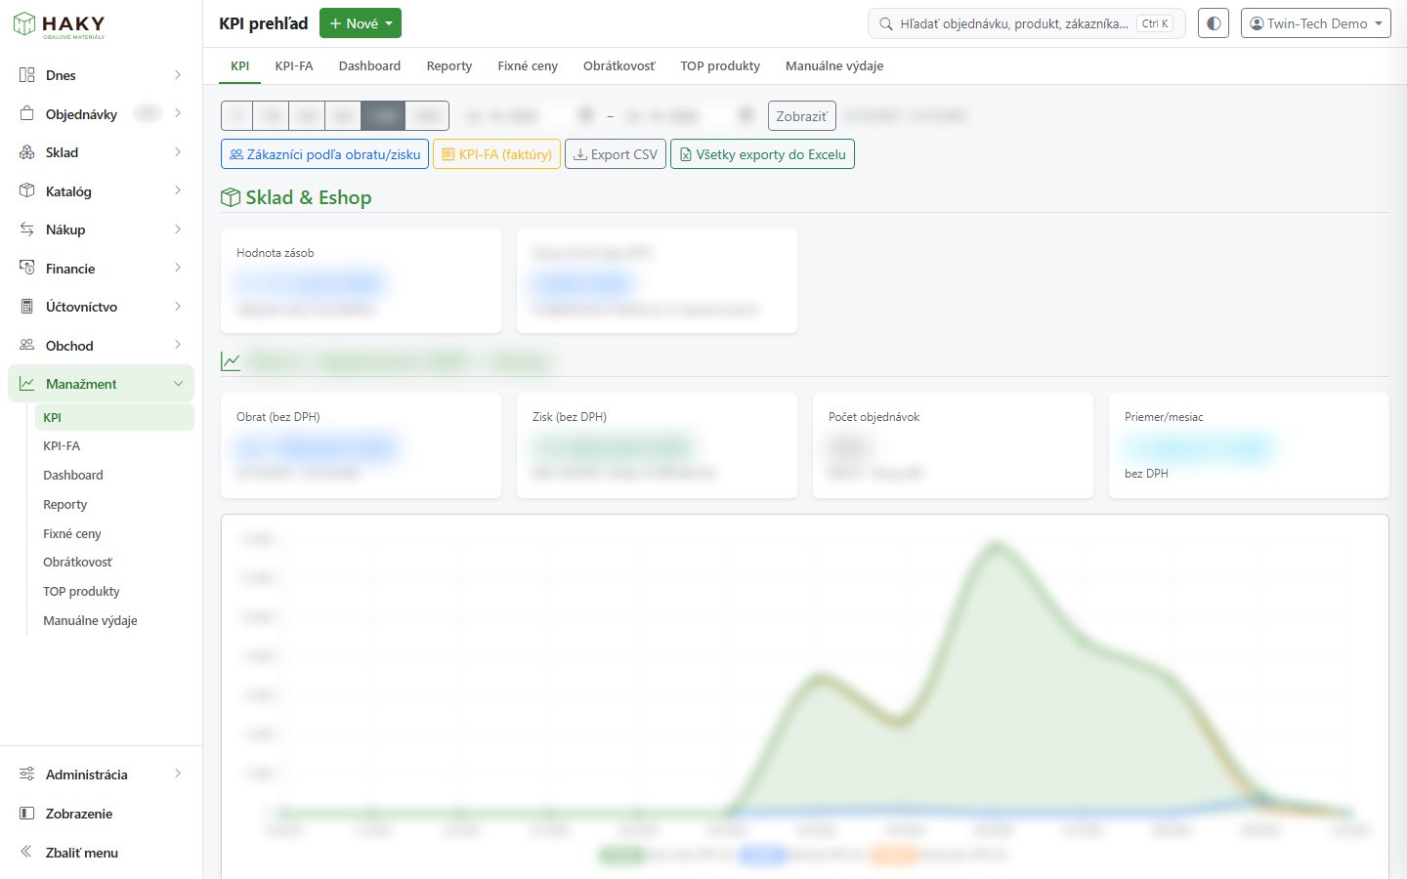Viewport: 1407px width, 879px height.
Task: Expand the Sklad chevron
Action: pyautogui.click(x=178, y=152)
